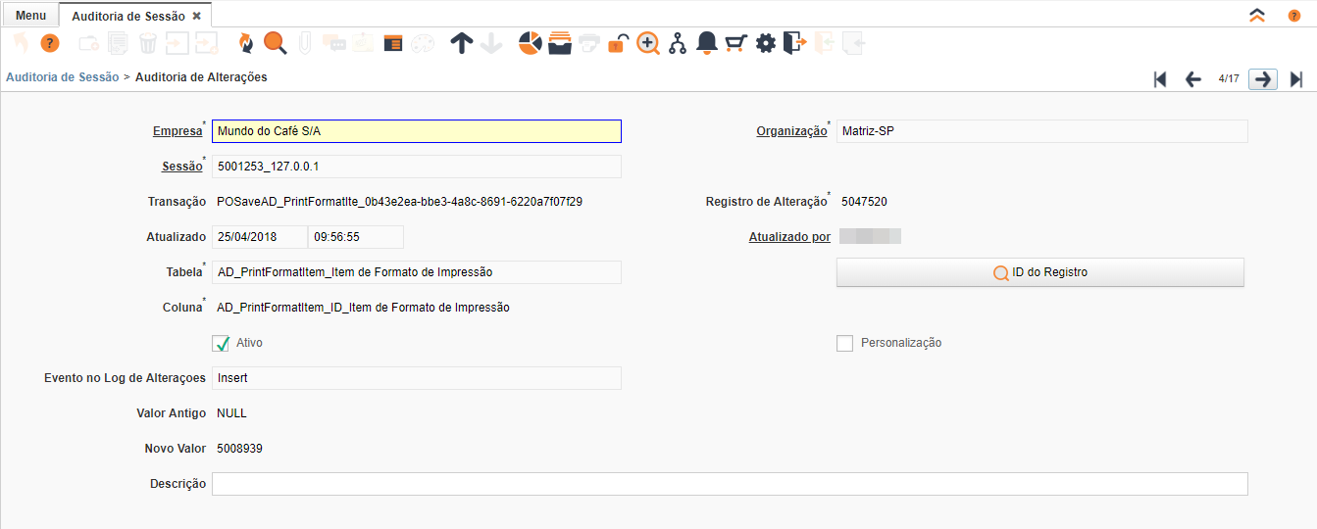Viewport: 1317px width, 529px height.
Task: Click the Organização label link
Action: coord(791,131)
